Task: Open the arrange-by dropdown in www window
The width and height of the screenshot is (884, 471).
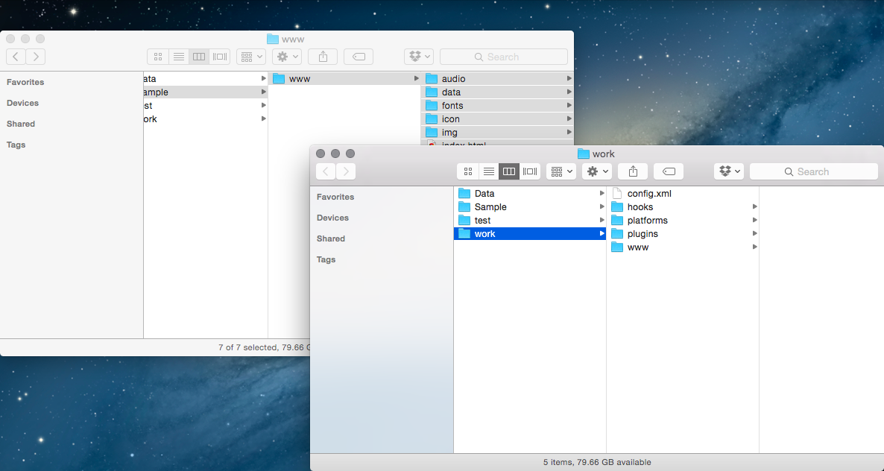Action: pos(251,57)
